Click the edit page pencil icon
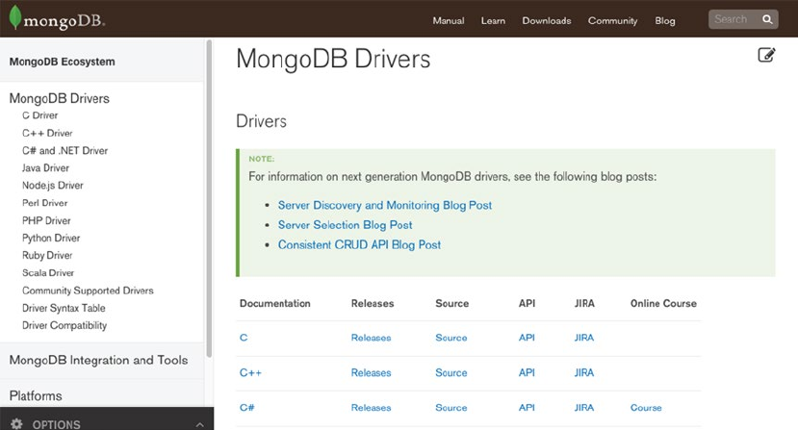The height and width of the screenshot is (430, 798). [766, 55]
